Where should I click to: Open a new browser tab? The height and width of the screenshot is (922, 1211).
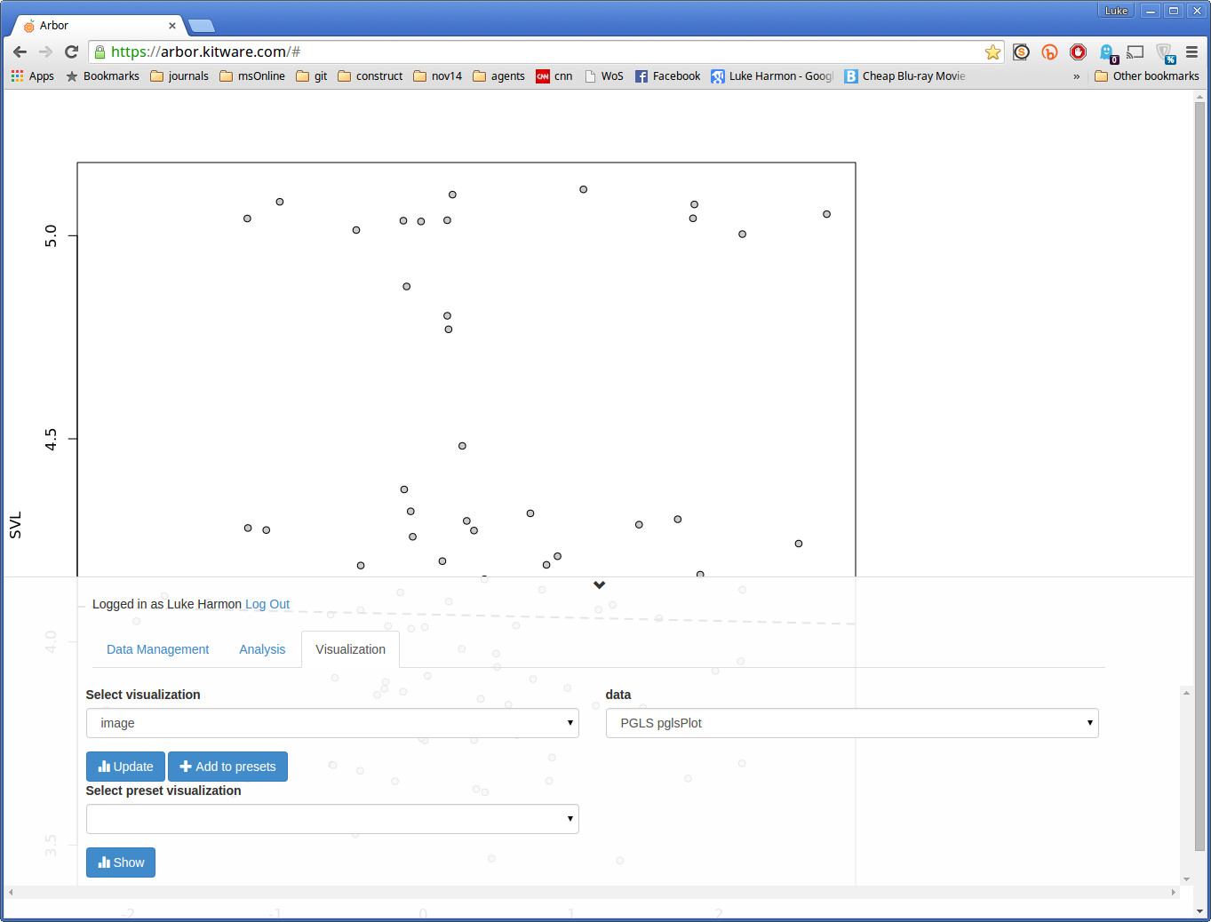click(x=202, y=26)
